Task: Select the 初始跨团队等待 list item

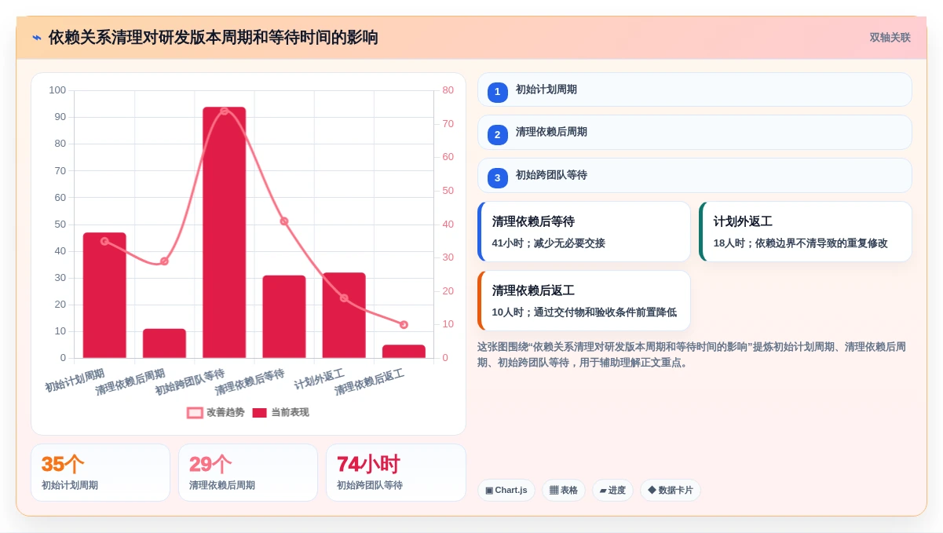Action: pyautogui.click(x=695, y=176)
